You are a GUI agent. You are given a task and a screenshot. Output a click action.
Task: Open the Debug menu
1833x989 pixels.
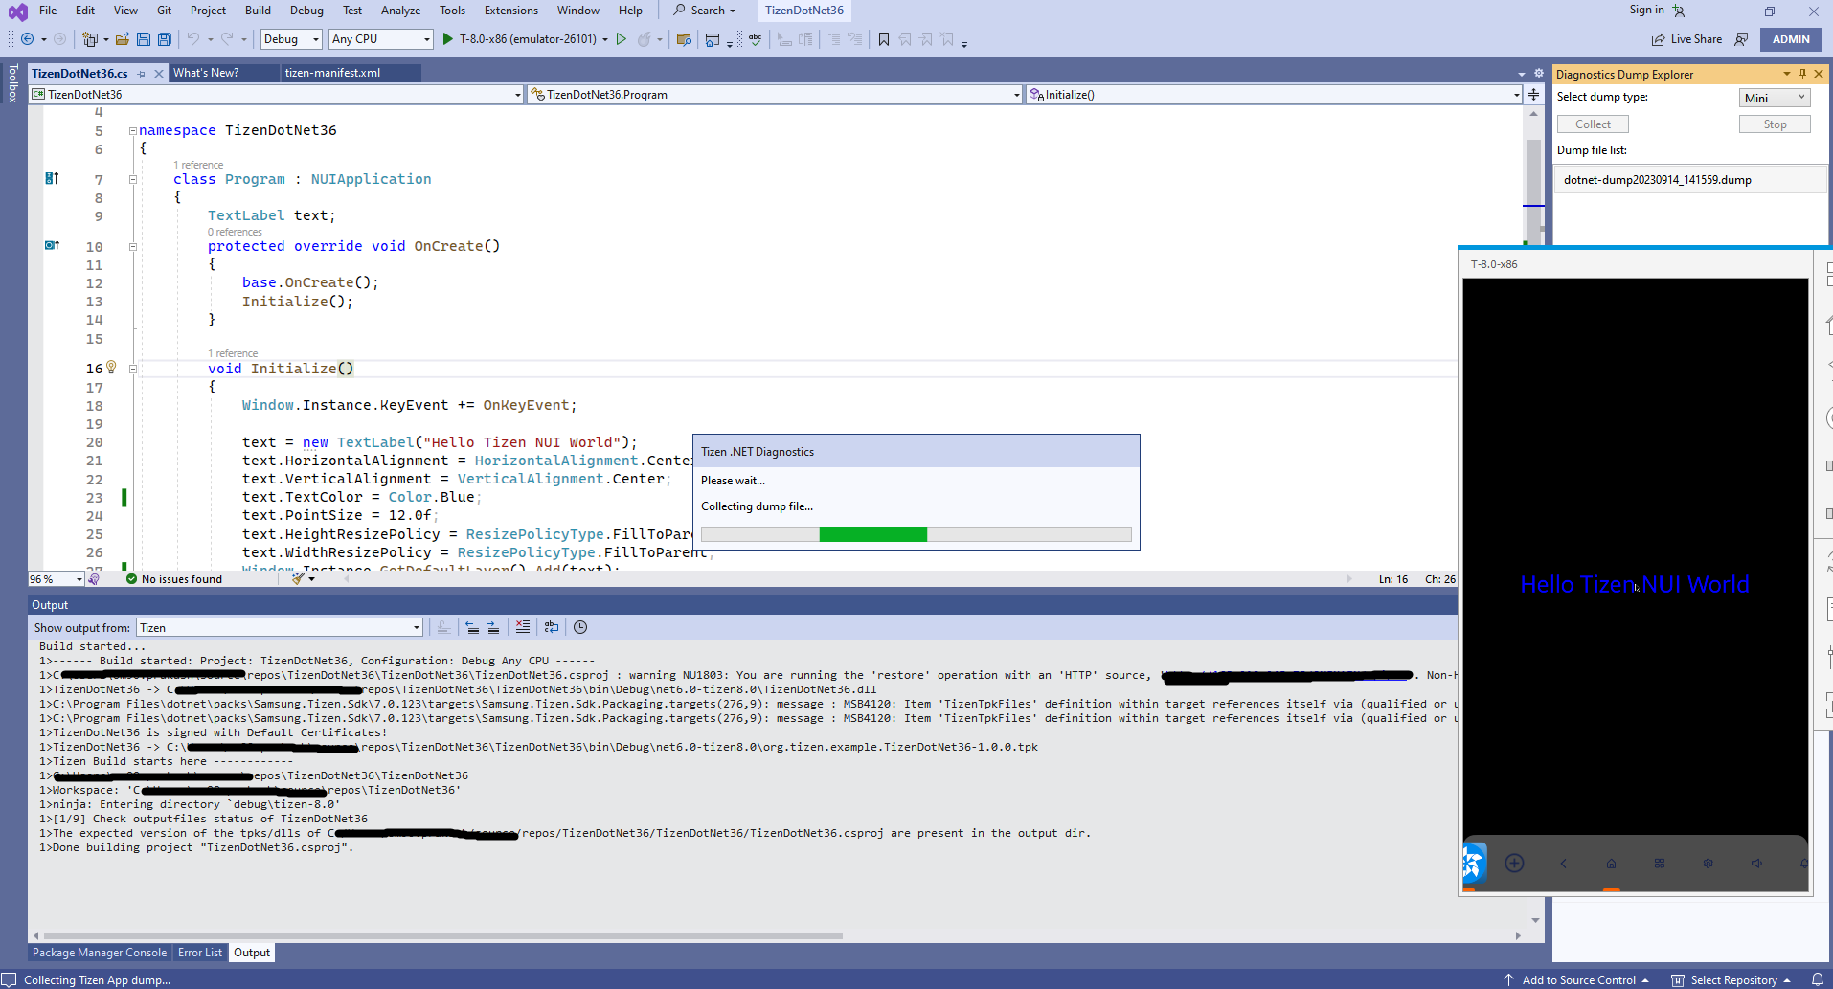306,11
